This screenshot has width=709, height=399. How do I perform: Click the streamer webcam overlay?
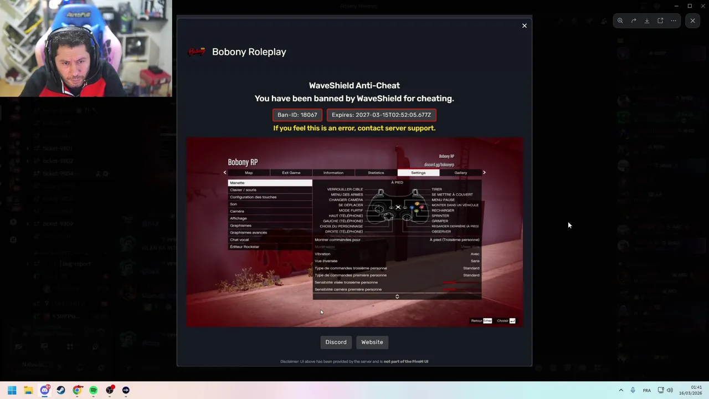[x=86, y=48]
